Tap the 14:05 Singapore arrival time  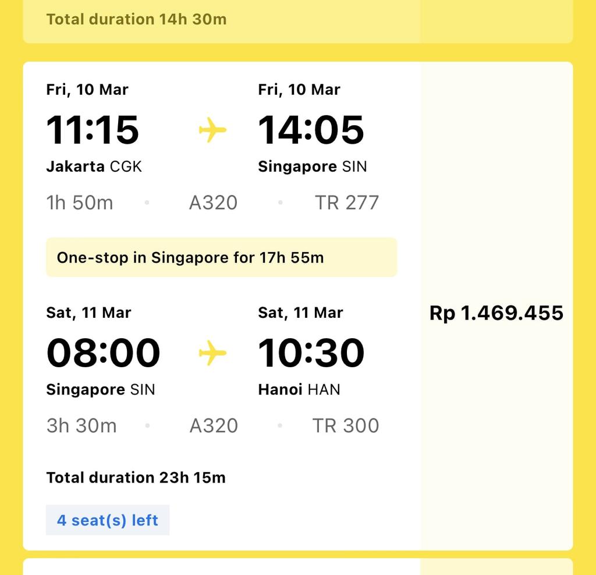tap(311, 130)
